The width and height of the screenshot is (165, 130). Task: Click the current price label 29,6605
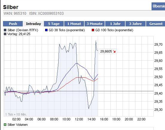pos(106,51)
